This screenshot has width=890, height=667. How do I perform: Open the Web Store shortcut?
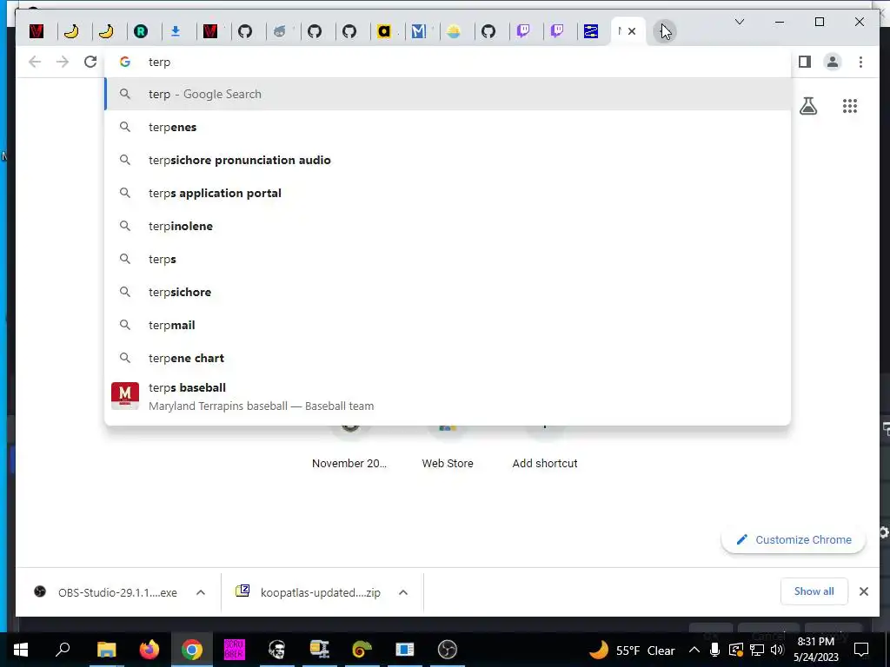pyautogui.click(x=448, y=448)
